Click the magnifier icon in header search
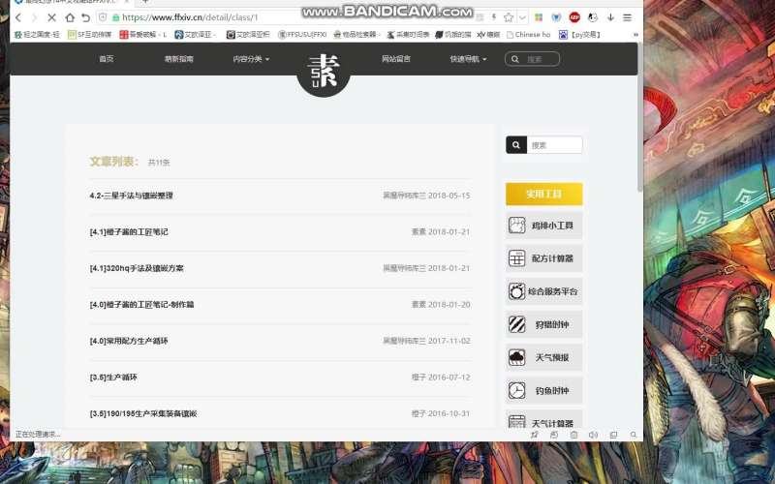 tap(515, 59)
